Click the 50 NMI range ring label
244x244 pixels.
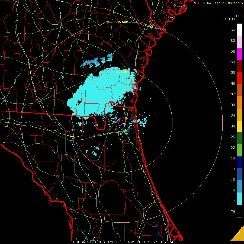coord(122,72)
